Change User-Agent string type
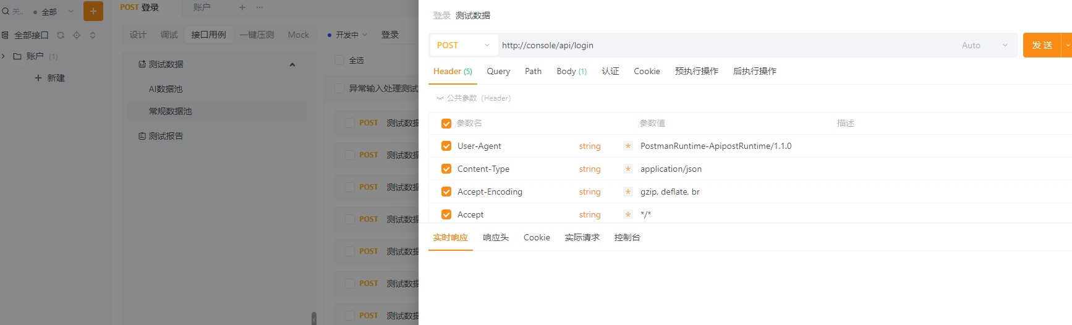This screenshot has width=1072, height=325. pos(590,146)
